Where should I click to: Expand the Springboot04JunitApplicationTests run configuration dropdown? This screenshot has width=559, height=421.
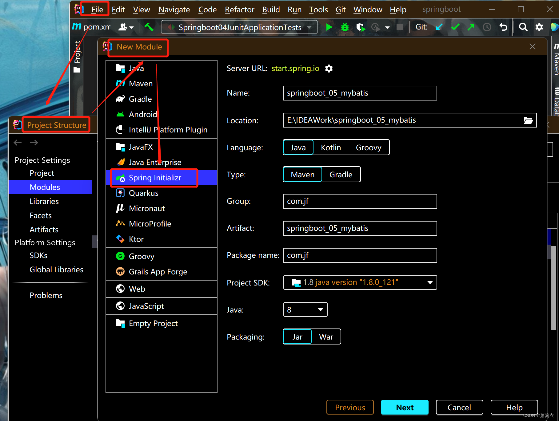tap(309, 27)
